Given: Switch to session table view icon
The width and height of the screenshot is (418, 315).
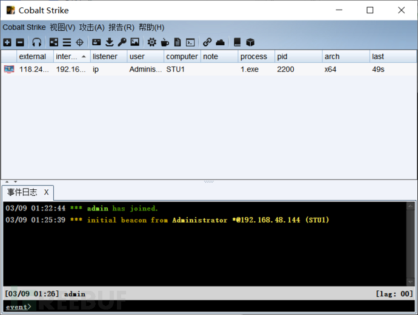Looking at the screenshot, I should (67, 42).
